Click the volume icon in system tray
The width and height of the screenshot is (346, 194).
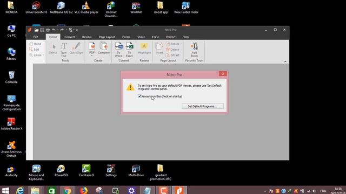click(314, 191)
